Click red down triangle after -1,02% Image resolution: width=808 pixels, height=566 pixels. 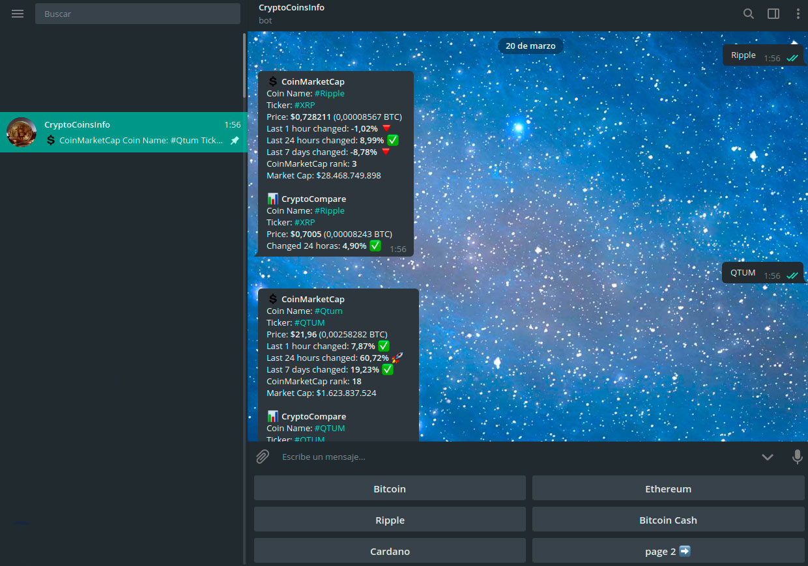point(386,129)
